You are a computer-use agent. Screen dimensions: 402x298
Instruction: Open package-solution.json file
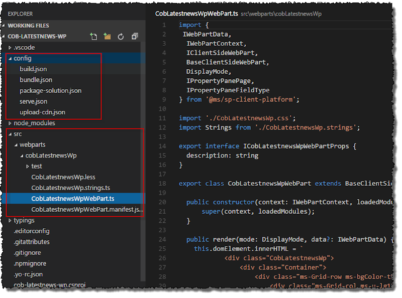click(51, 91)
